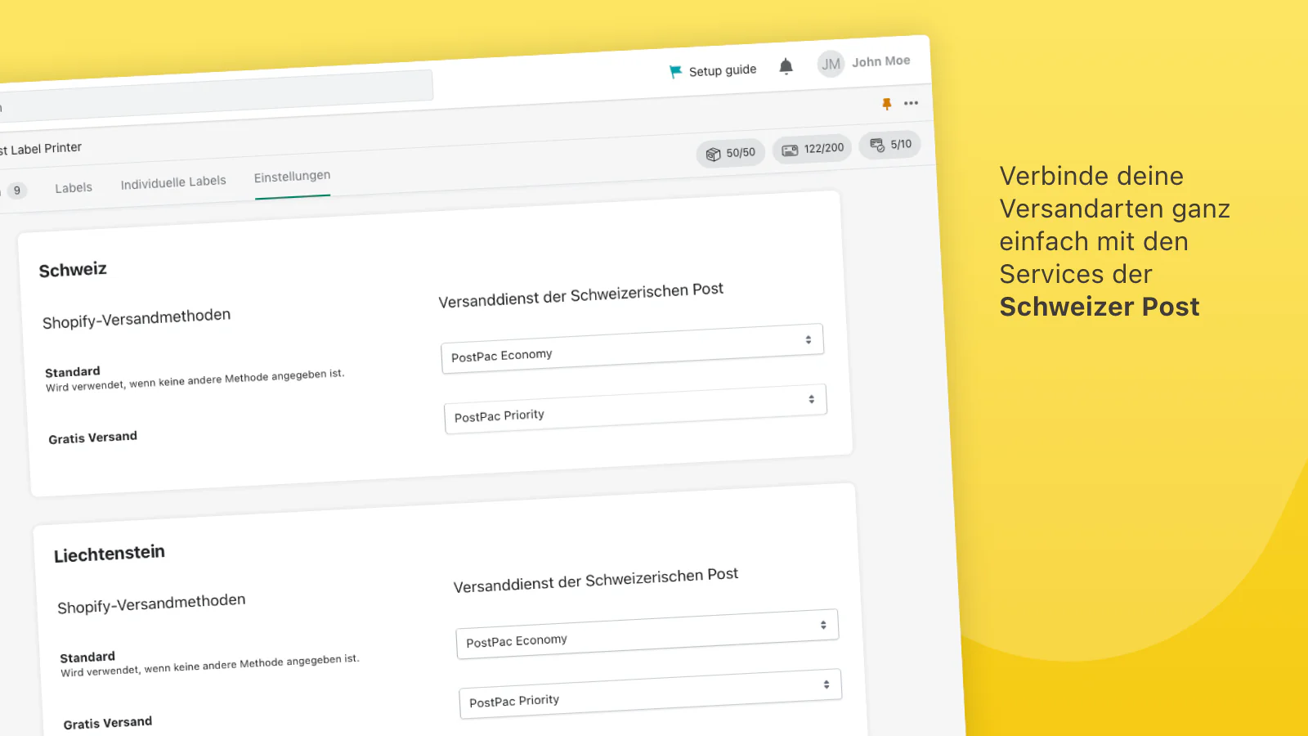Open the notifications bell
Image resolution: width=1308 pixels, height=736 pixels.
786,66
